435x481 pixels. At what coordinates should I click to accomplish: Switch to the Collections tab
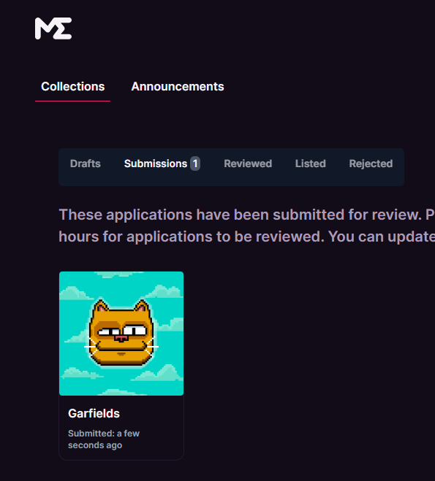(x=73, y=87)
